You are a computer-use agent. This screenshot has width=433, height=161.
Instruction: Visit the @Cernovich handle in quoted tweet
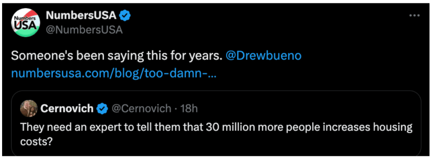tap(141, 109)
